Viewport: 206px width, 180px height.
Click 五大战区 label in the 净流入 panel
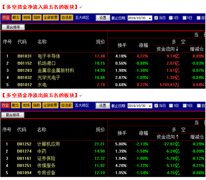(82, 17)
